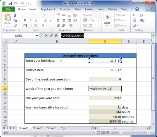Click the Cut scissors icon
This screenshot has width=157, height=137.
15,15
